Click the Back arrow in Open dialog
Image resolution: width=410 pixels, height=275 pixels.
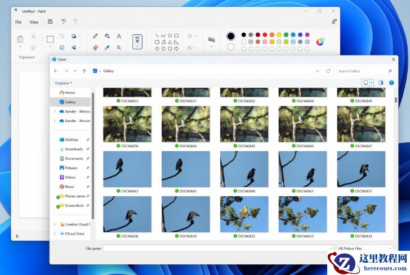tap(56, 71)
